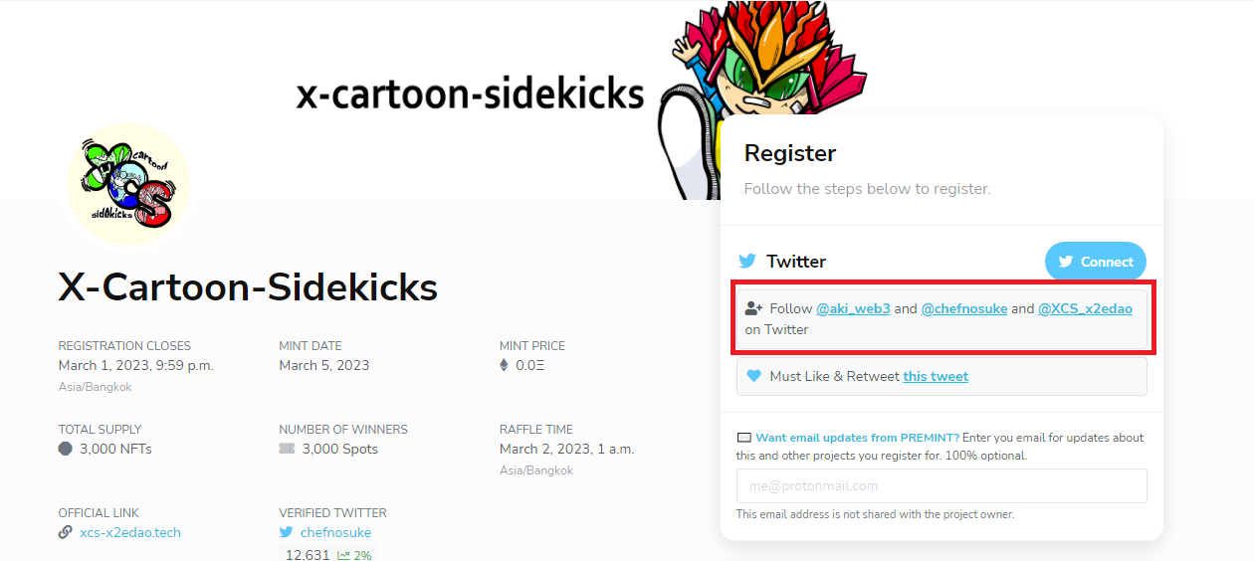Click the circle icon beside 3,000 NFTs

pos(66,449)
